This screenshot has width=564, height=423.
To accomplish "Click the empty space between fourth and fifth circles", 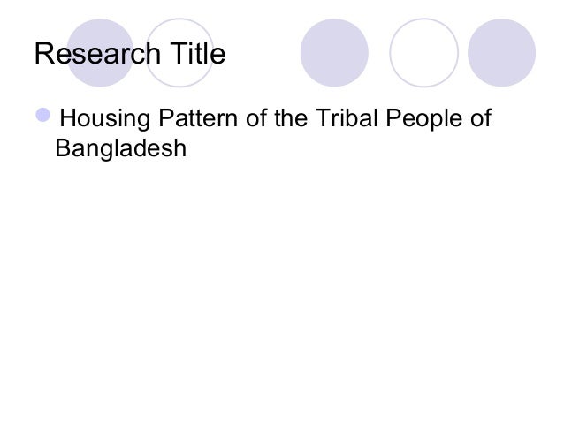I will click(463, 53).
